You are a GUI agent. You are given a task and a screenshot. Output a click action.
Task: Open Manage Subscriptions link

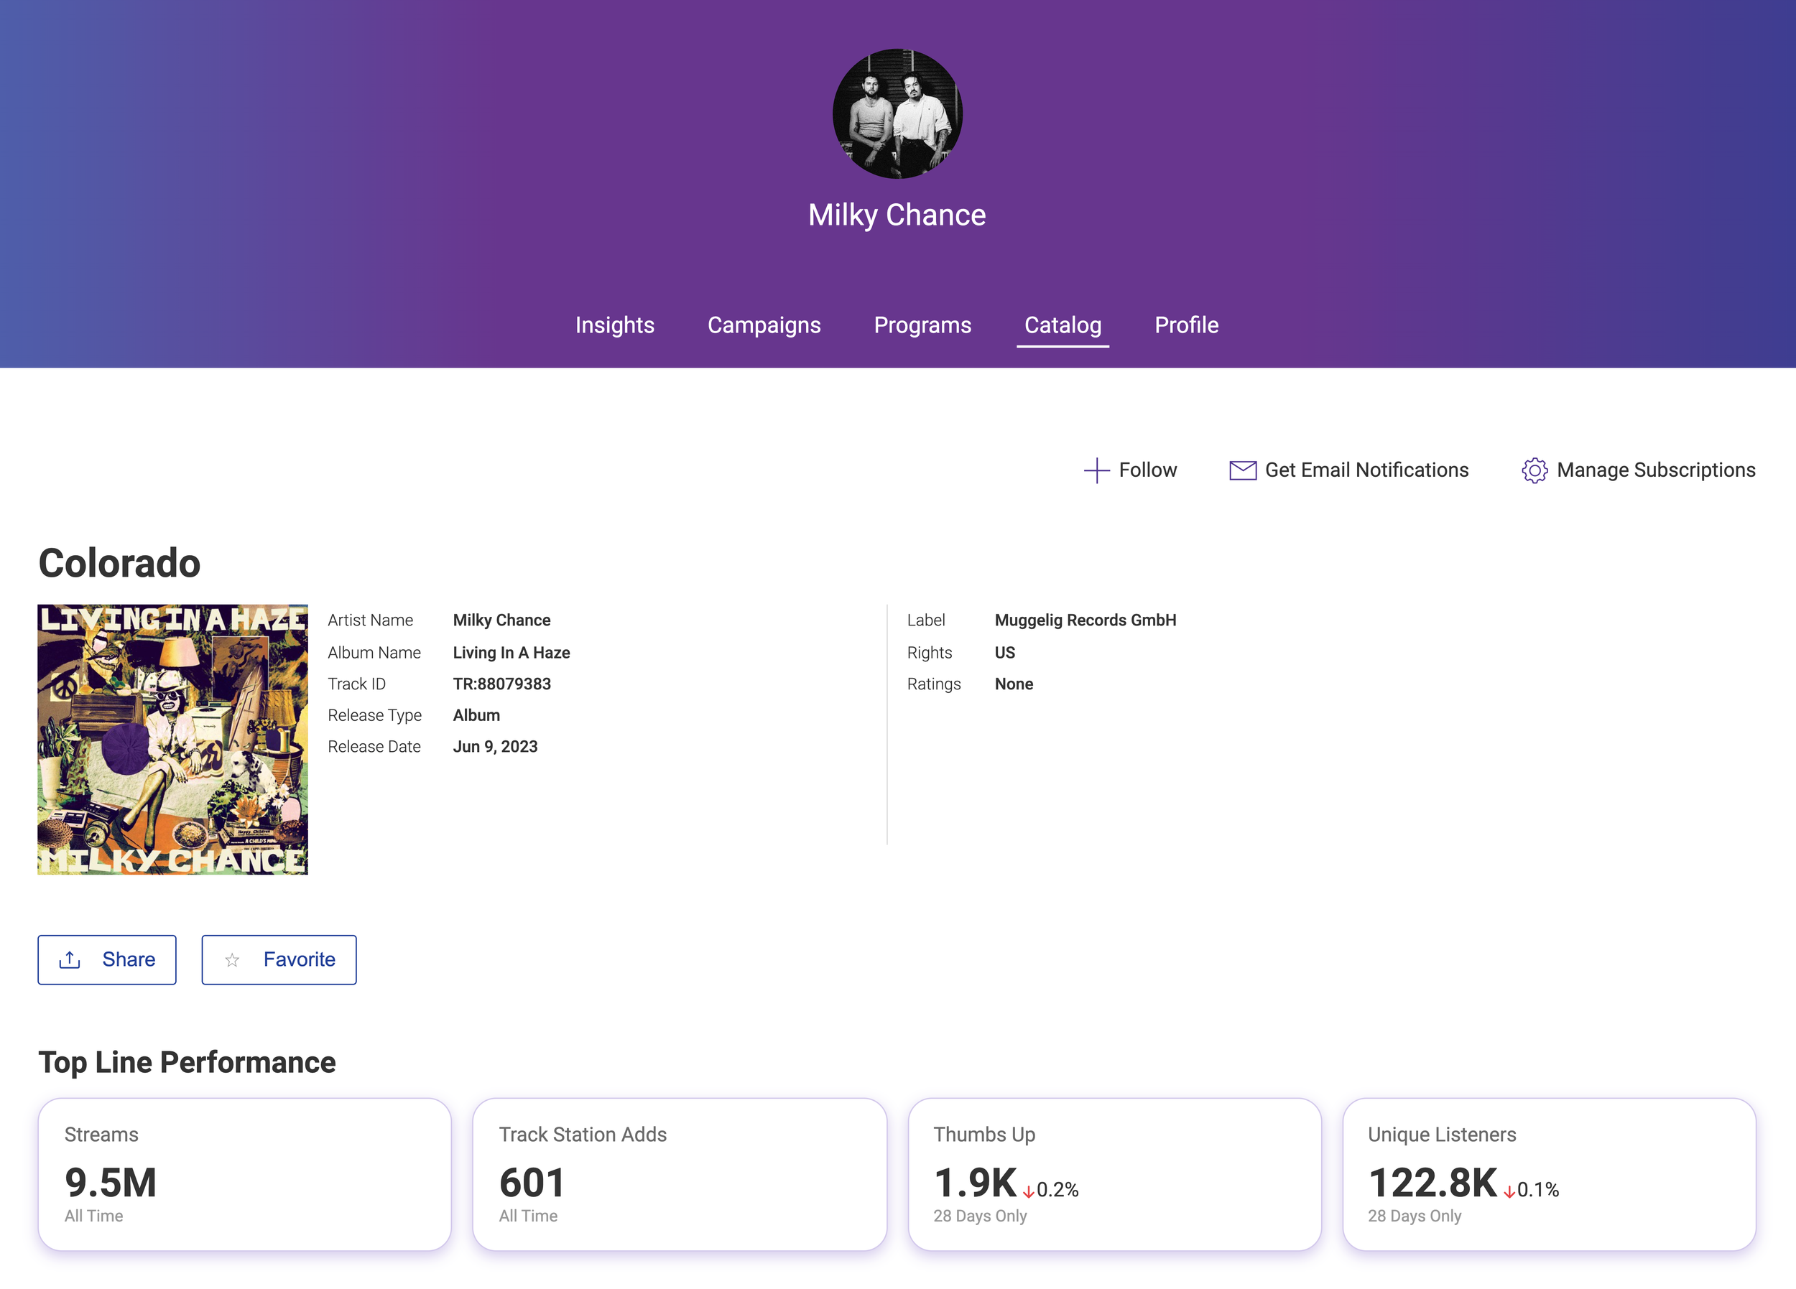(x=1655, y=470)
